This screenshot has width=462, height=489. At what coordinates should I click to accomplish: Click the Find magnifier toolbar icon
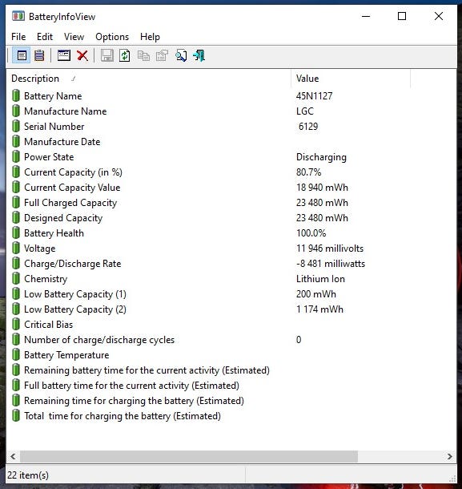pyautogui.click(x=181, y=56)
